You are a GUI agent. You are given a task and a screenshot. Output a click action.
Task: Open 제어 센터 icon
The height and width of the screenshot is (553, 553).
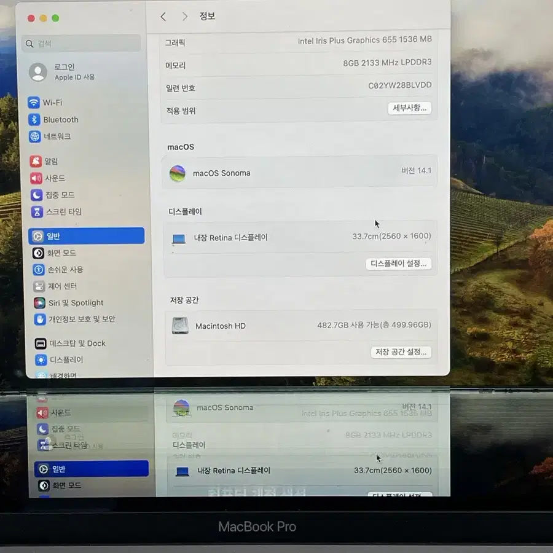[x=39, y=286]
